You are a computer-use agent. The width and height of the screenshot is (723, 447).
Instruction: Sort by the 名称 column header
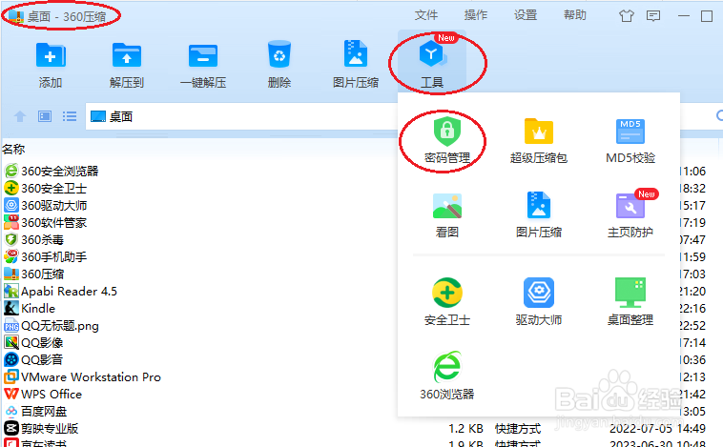click(13, 150)
